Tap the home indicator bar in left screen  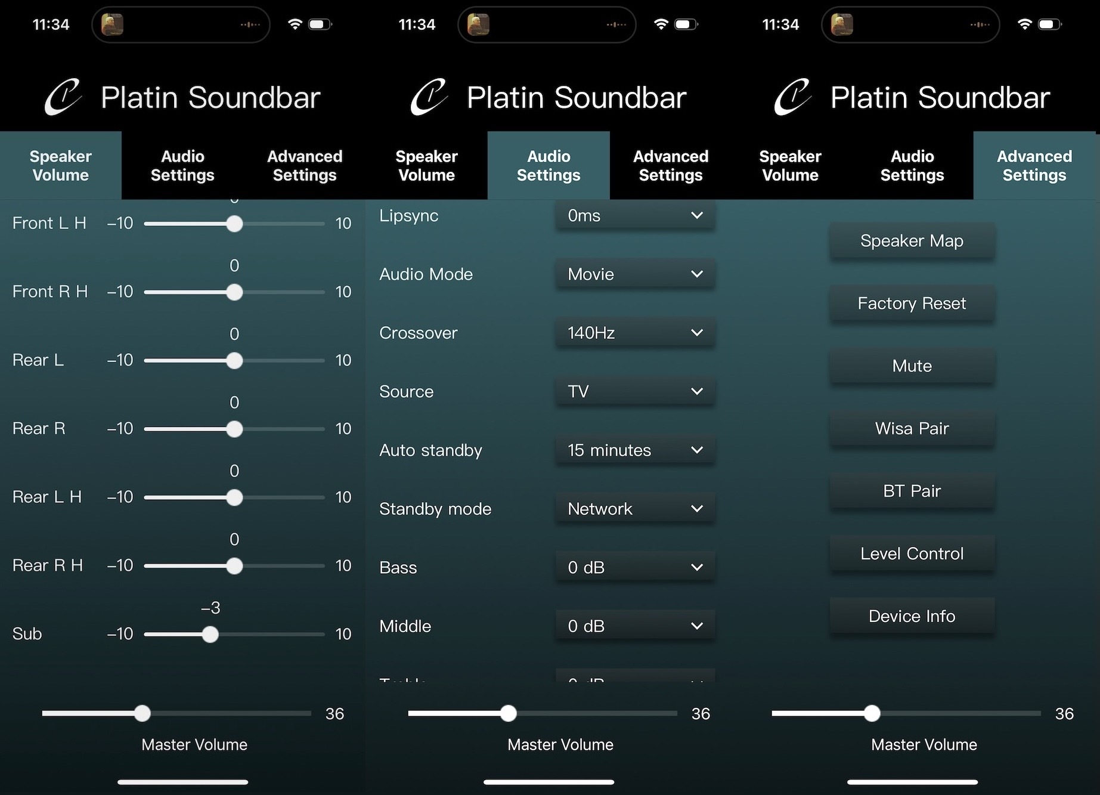coord(182,782)
